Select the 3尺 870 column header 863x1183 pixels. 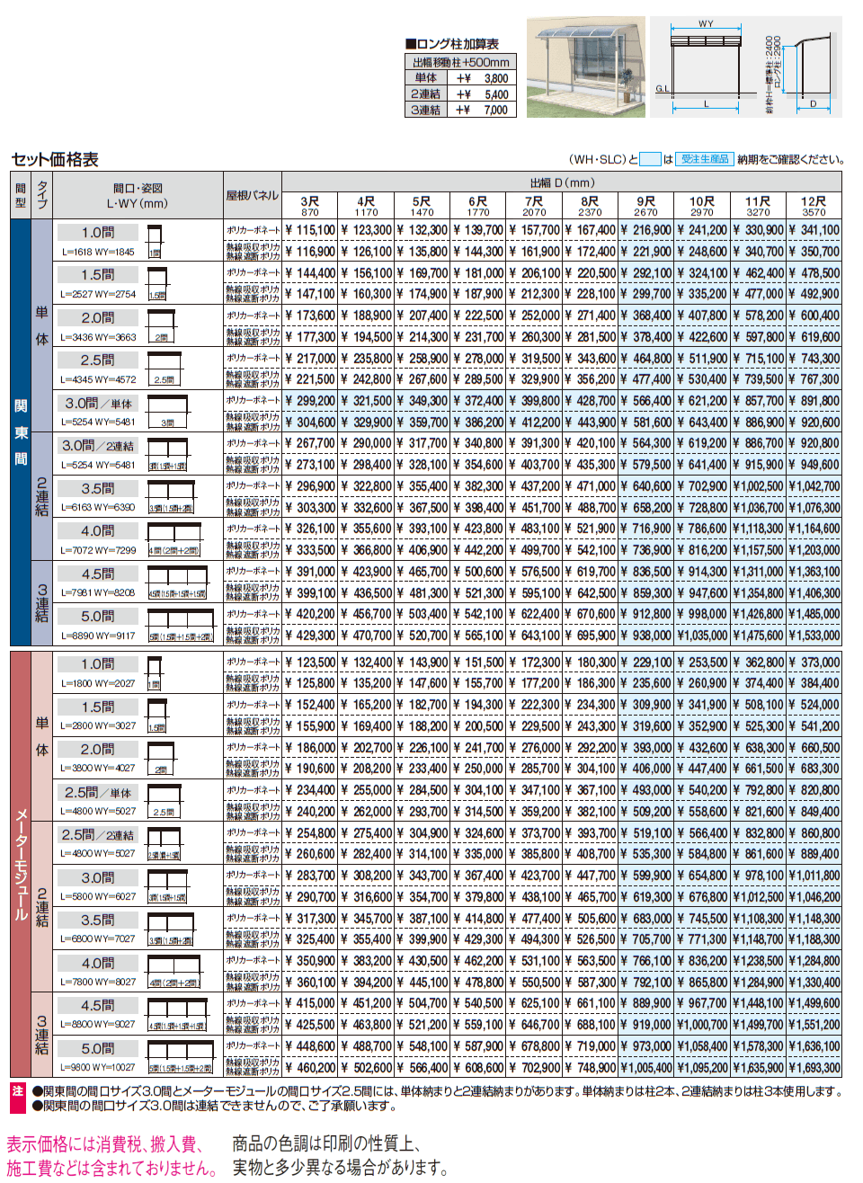(309, 206)
